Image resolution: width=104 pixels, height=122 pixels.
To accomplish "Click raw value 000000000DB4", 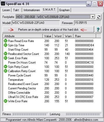I will [85, 45].
